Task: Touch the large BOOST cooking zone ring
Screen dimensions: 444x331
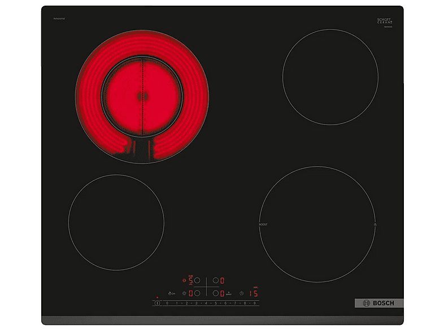Action: [x=317, y=224]
